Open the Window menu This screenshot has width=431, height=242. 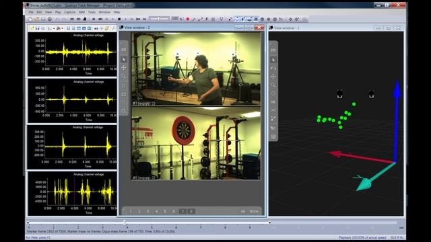(104, 12)
